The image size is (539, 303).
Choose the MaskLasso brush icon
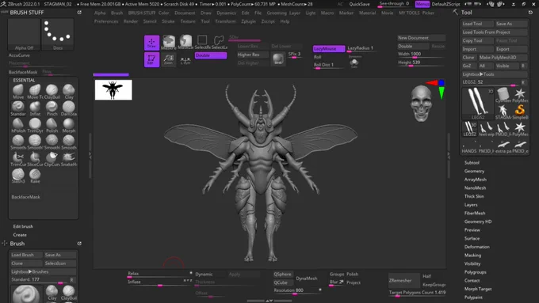185,42
